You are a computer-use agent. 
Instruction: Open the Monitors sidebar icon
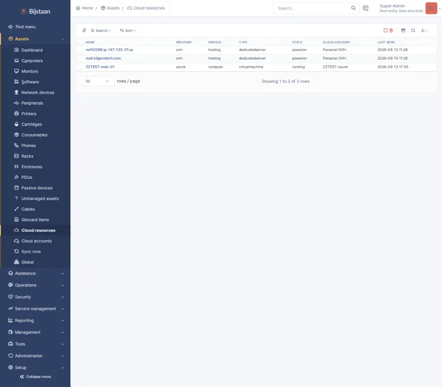coord(16,71)
